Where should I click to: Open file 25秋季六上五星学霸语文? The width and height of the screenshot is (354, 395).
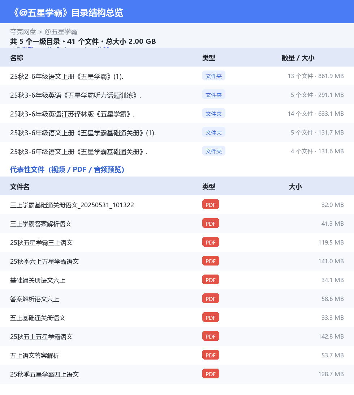44,262
